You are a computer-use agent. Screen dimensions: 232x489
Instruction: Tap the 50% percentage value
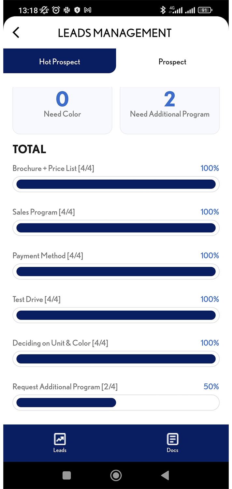pyautogui.click(x=211, y=386)
